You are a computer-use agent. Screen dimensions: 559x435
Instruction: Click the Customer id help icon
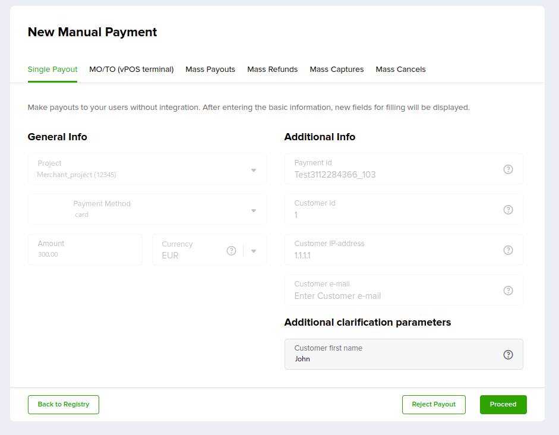(508, 210)
